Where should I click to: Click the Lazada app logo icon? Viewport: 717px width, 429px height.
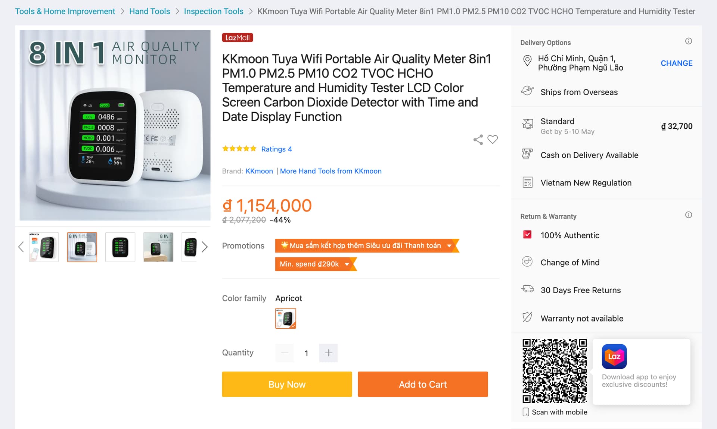click(x=614, y=356)
